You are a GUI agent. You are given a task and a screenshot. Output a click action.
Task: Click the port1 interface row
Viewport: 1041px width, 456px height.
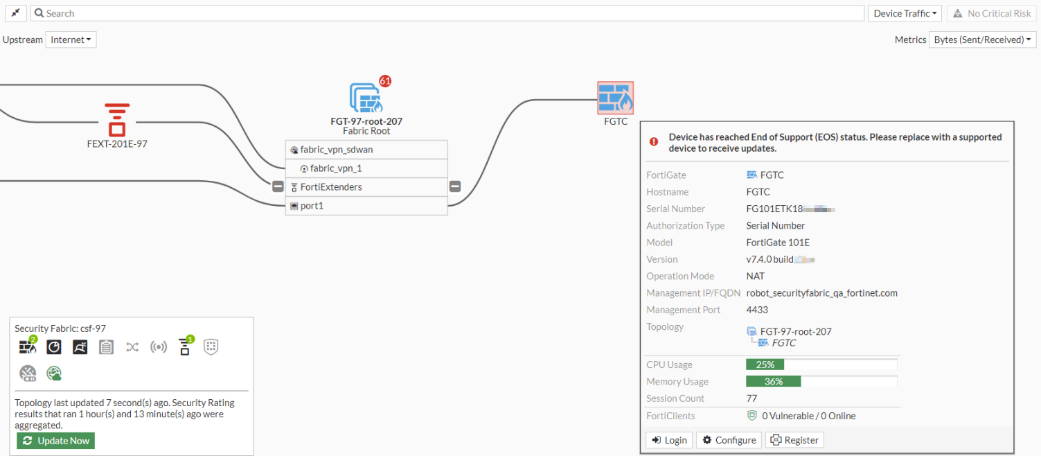pyautogui.click(x=366, y=206)
